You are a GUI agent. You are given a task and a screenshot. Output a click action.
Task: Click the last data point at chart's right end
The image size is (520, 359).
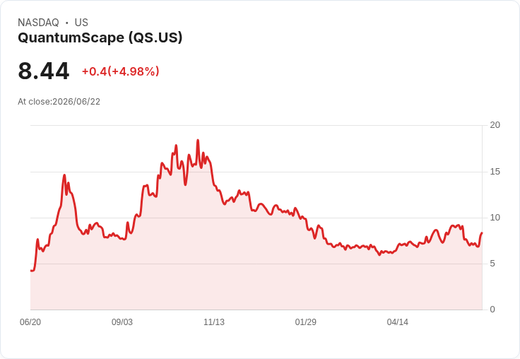(482, 233)
